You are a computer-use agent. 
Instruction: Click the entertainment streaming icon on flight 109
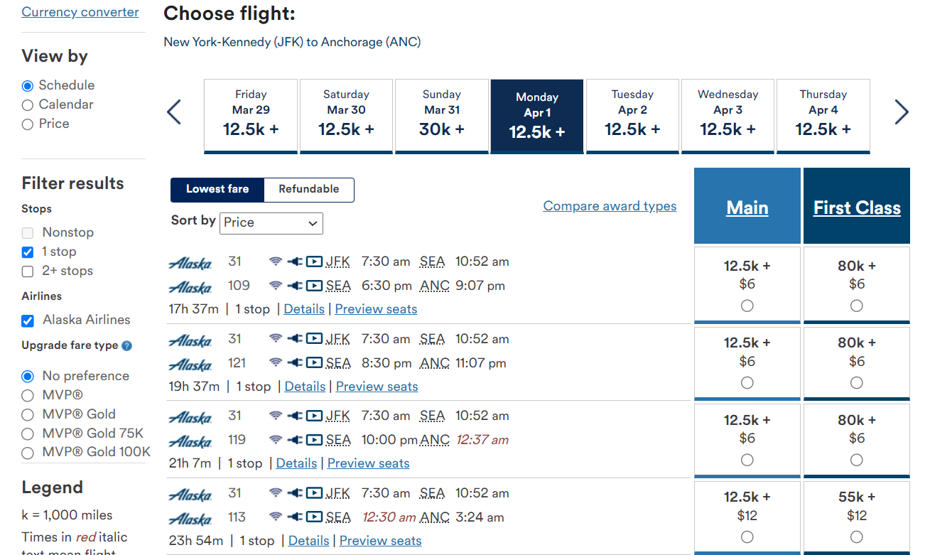pyautogui.click(x=313, y=286)
